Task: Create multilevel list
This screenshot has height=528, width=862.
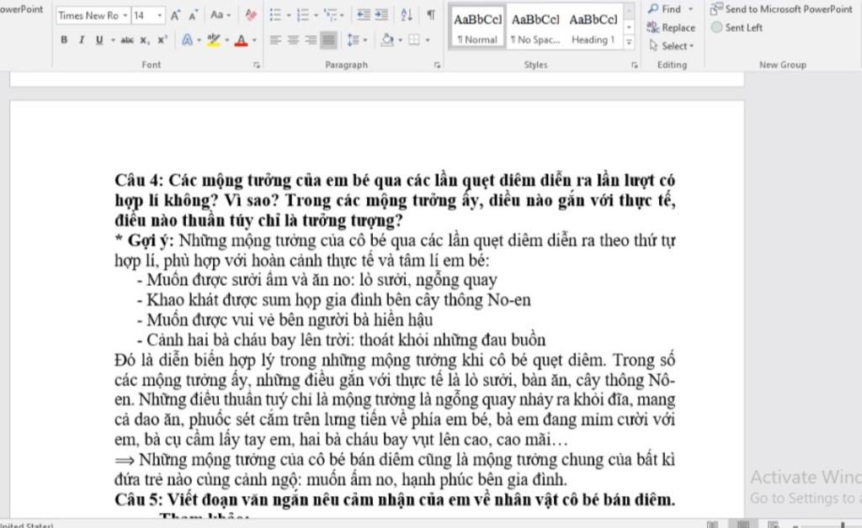Action: click(330, 15)
